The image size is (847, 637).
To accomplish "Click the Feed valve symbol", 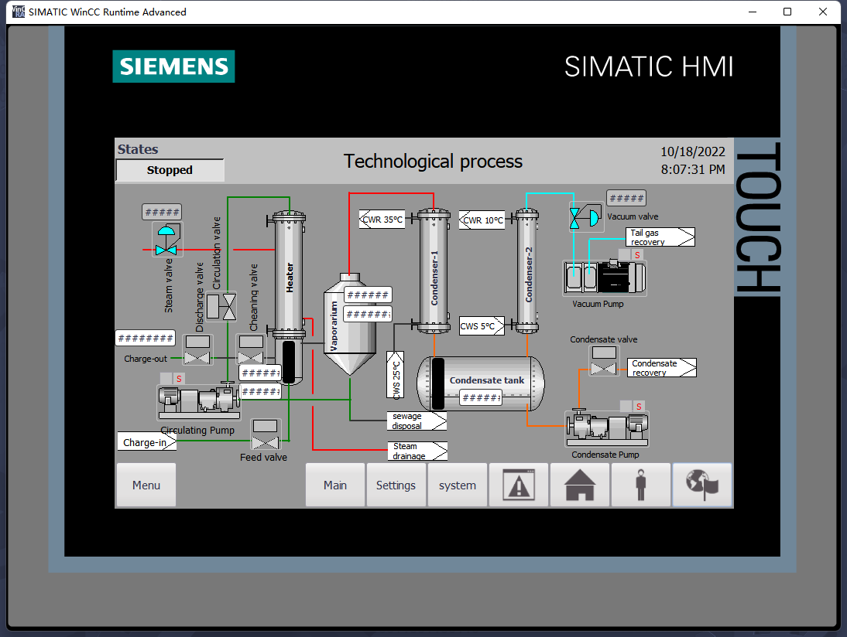I will click(266, 434).
